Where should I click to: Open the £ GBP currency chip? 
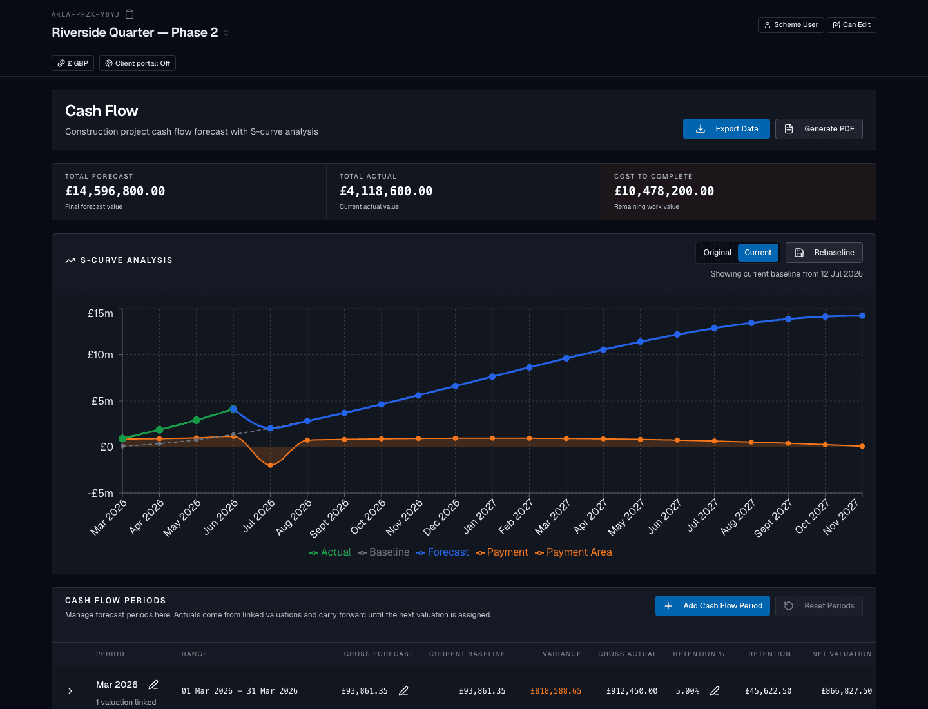[x=73, y=63]
